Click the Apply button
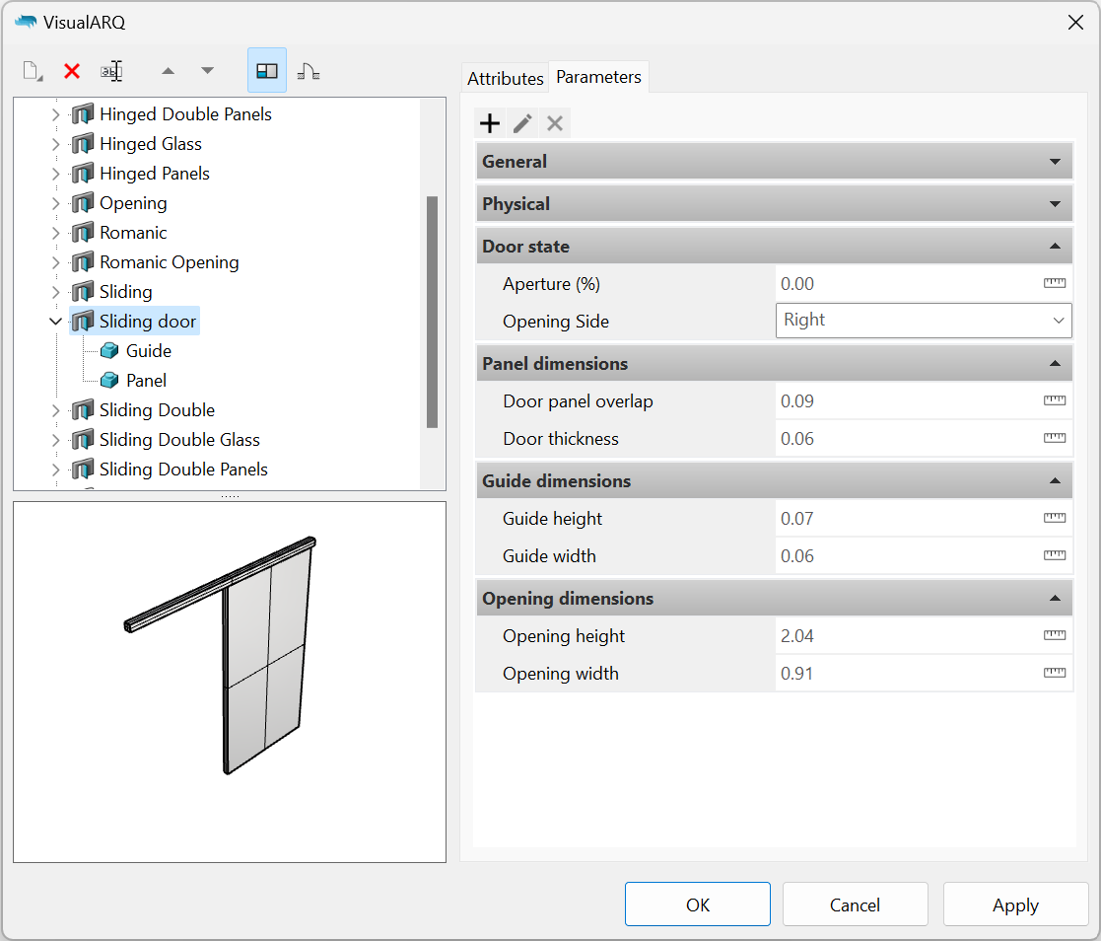 [1015, 905]
